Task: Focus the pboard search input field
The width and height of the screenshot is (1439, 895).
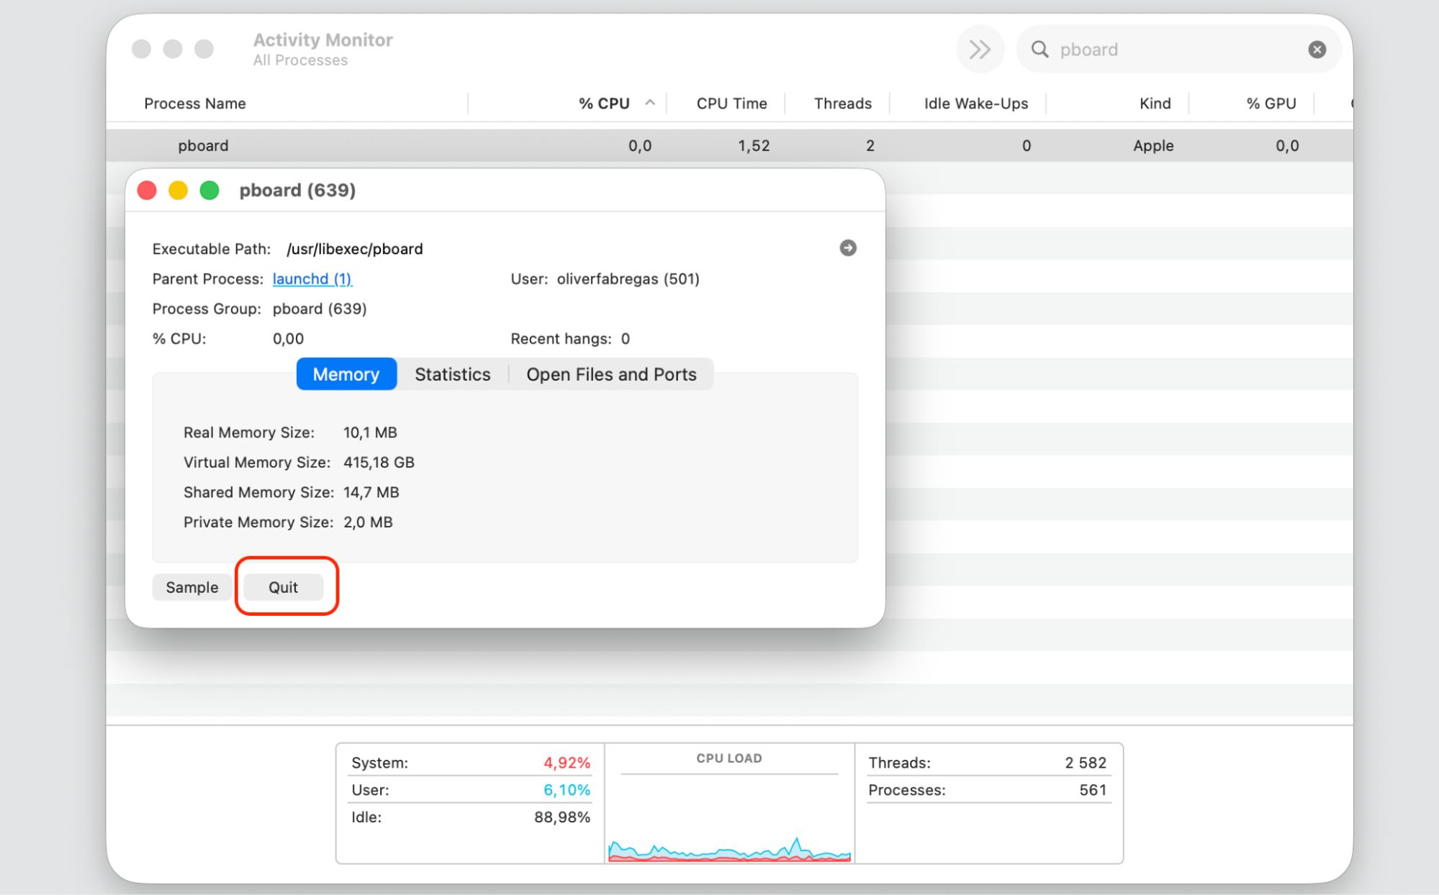Action: click(1178, 49)
